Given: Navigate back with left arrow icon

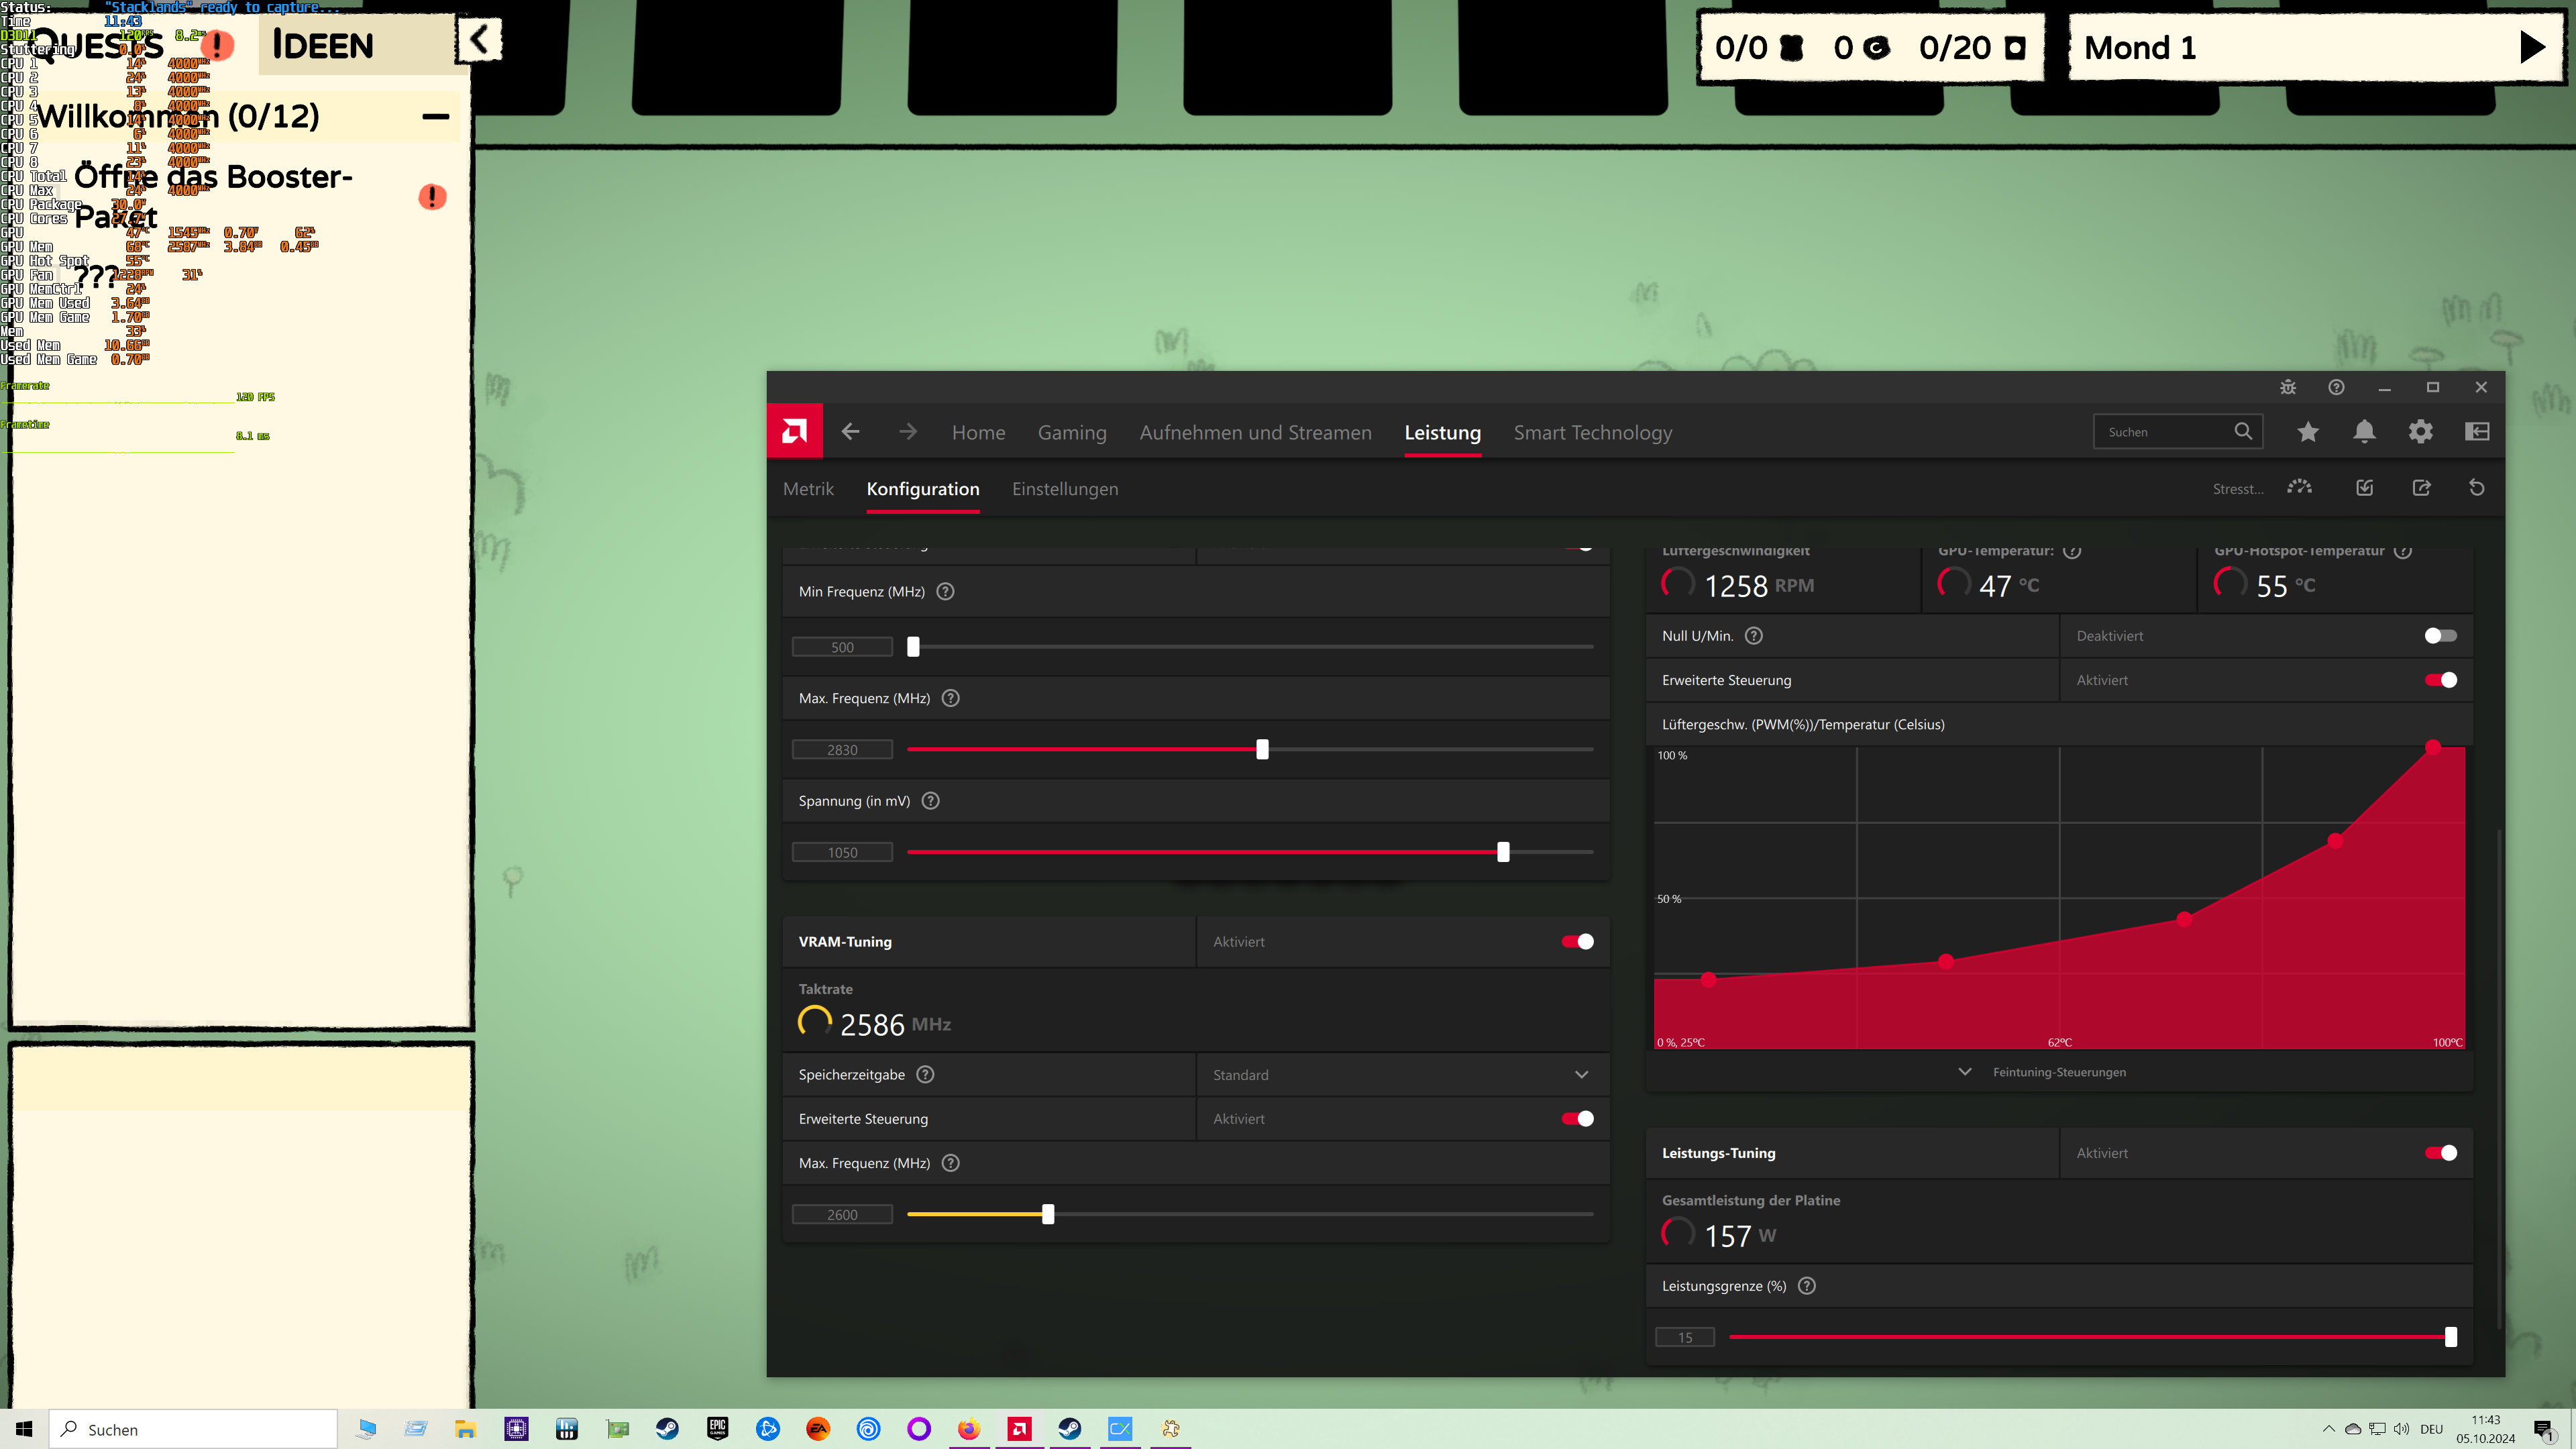Looking at the screenshot, I should 850,431.
